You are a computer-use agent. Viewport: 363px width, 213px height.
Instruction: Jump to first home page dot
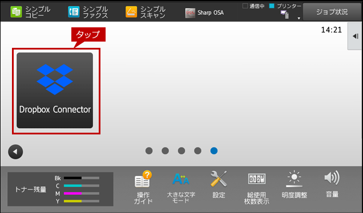click(149, 151)
